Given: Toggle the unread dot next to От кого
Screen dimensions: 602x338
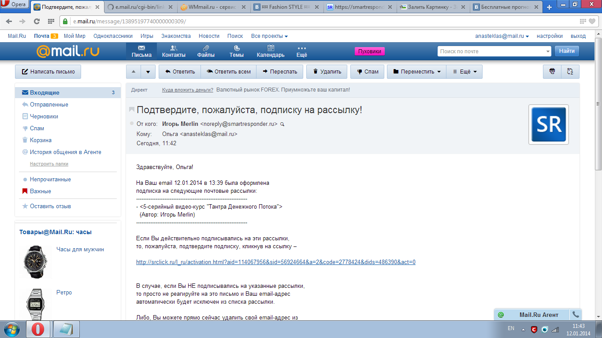Looking at the screenshot, I should 132,124.
